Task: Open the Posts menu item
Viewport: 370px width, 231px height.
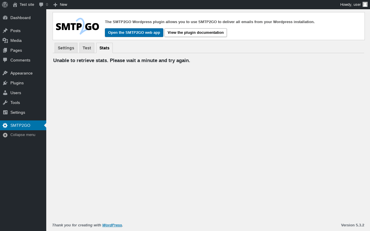Action: pyautogui.click(x=23, y=31)
